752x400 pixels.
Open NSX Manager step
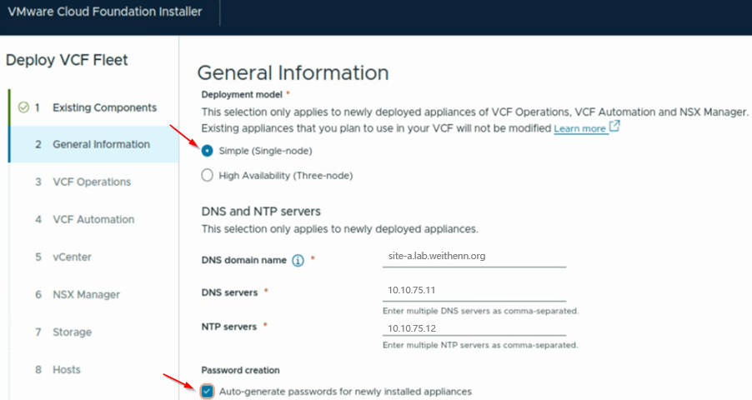pos(86,294)
